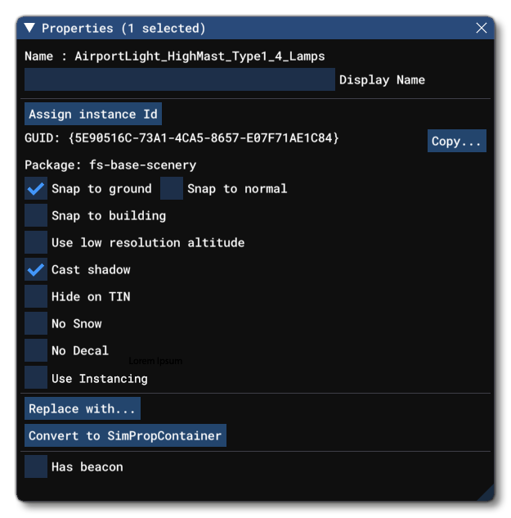Enable No Snow option

point(36,323)
